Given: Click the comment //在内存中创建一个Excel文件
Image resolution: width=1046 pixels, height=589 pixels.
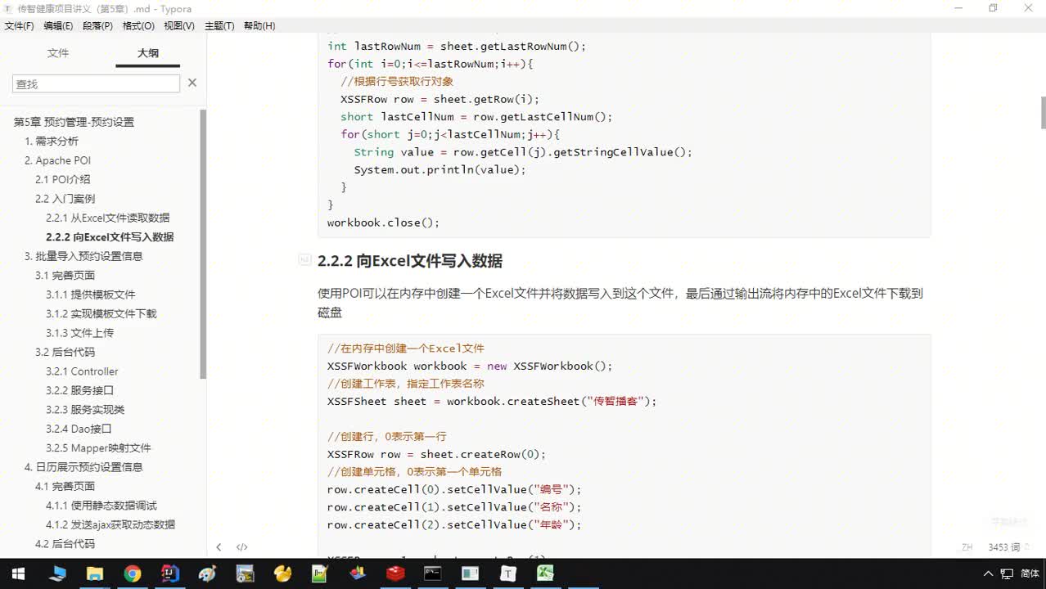Looking at the screenshot, I should coord(406,348).
